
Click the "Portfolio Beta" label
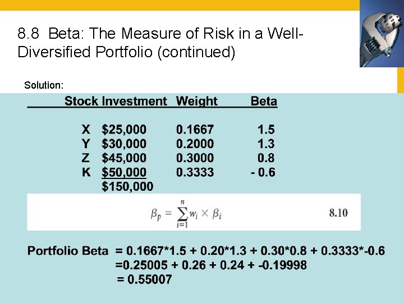[x=68, y=251]
